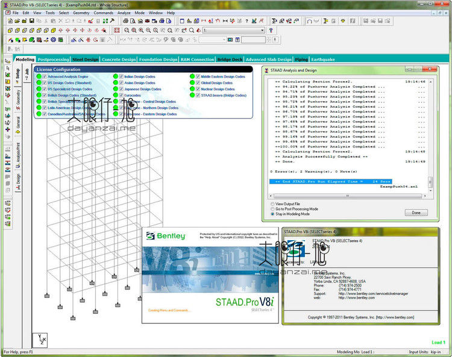Click the empty input field in third toolbar row
Viewport: 452px width, 357px height.
253,40
